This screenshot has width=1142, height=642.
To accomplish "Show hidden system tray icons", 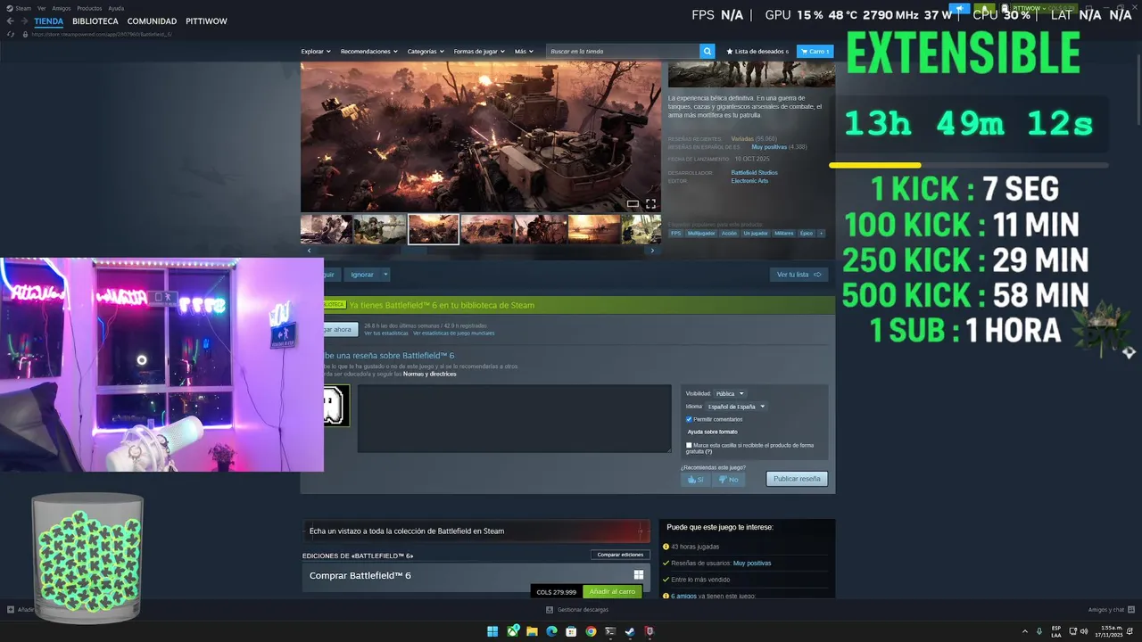I will tap(1025, 631).
